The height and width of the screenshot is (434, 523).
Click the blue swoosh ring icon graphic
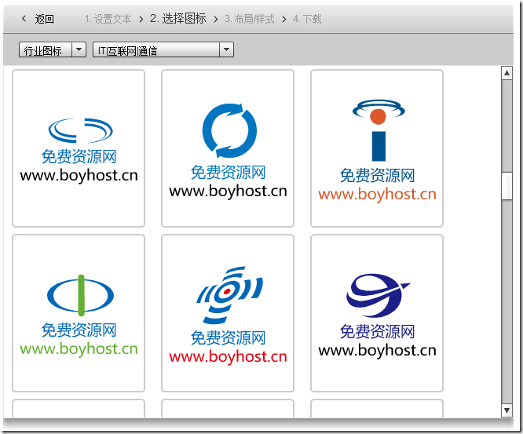point(80,130)
